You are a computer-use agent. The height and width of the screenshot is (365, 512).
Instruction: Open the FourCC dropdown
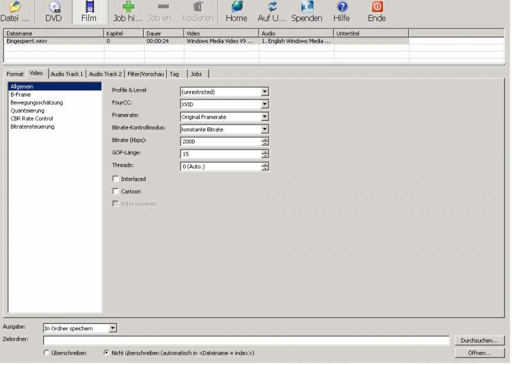coord(264,104)
